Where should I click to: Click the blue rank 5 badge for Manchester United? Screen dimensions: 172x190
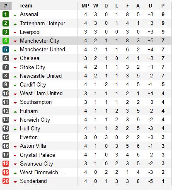coord(6,49)
